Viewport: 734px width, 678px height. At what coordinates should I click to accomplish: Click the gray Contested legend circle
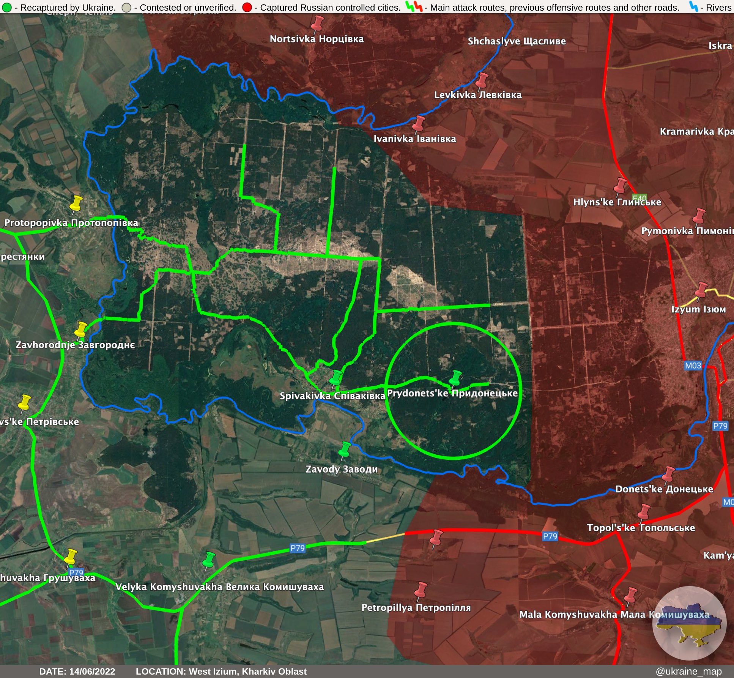click(x=126, y=7)
